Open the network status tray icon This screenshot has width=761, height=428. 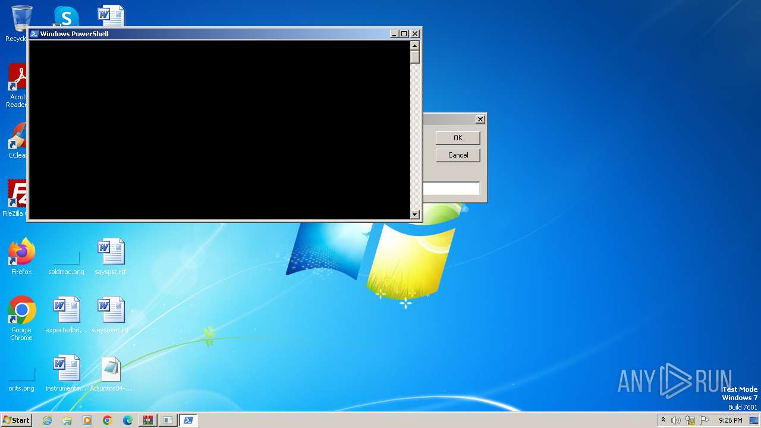coord(690,420)
